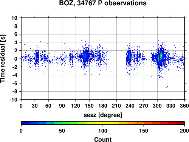Viewport: 189px width, 142px height.
Task: Click the dense green cluster near seaz 310
Action: coord(161,56)
